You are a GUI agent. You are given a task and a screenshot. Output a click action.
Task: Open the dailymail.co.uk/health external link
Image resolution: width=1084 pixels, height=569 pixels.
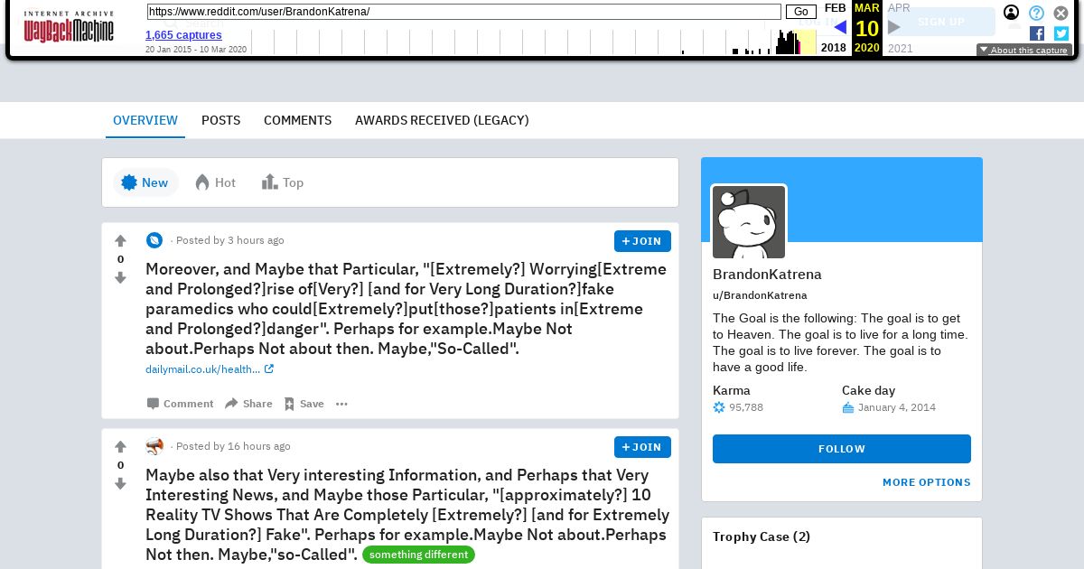click(210, 369)
